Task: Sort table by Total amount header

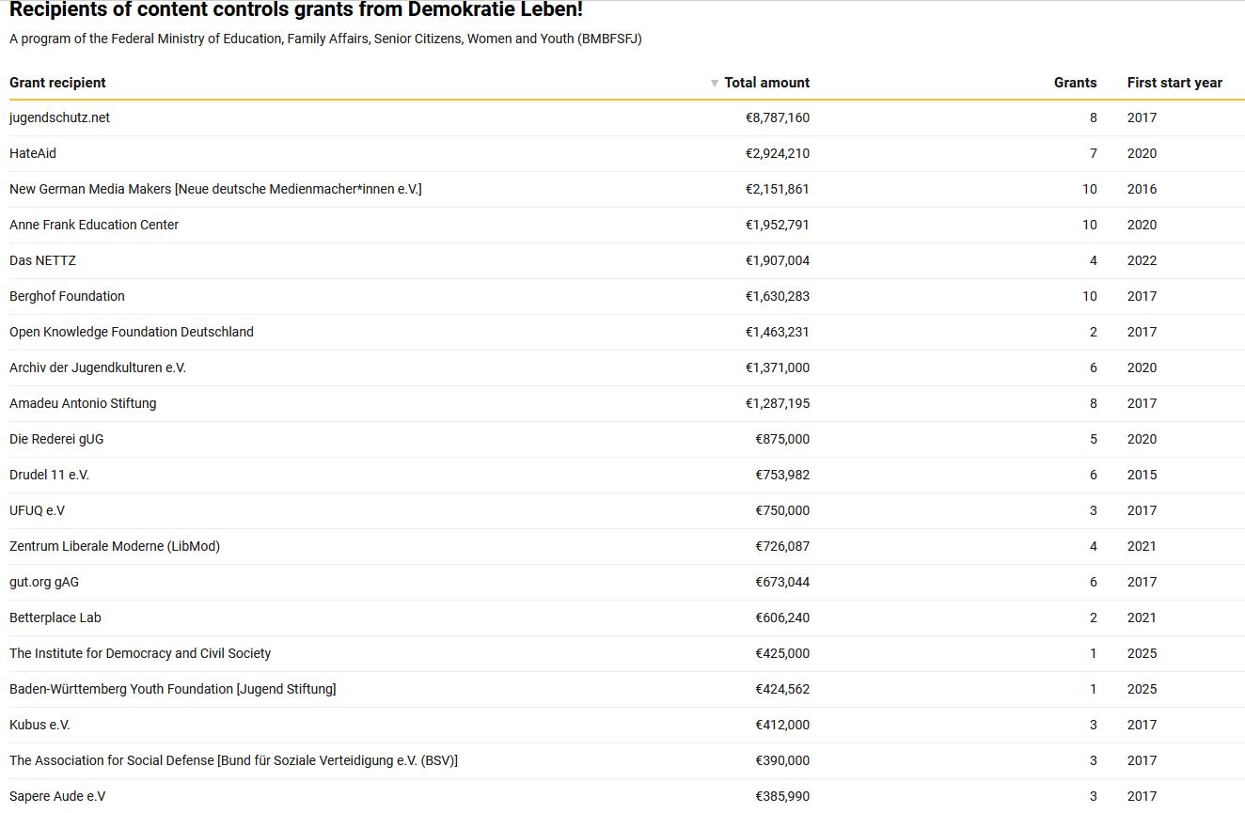Action: pyautogui.click(x=766, y=83)
